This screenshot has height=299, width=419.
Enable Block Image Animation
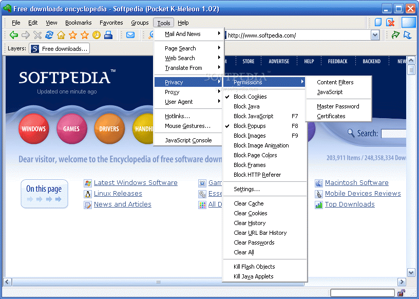pos(264,145)
